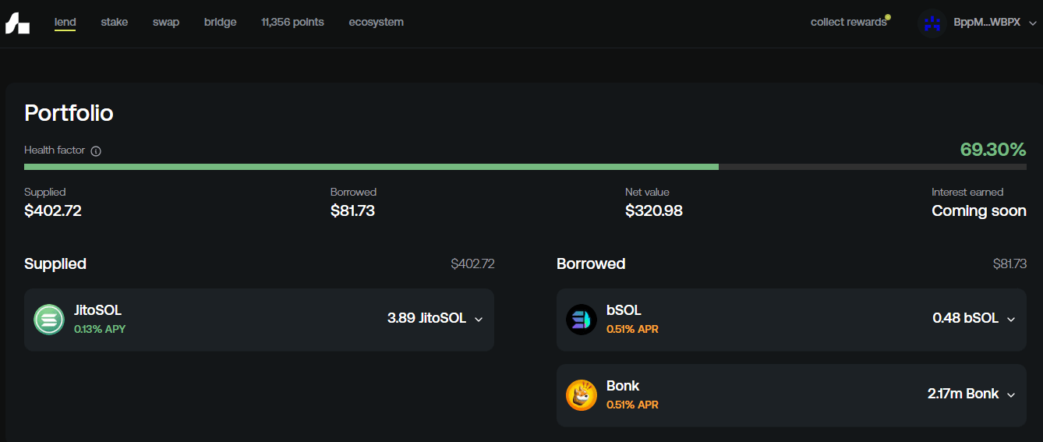Open the BppM...WBPX wallet dropdown arrow

[x=1033, y=23]
